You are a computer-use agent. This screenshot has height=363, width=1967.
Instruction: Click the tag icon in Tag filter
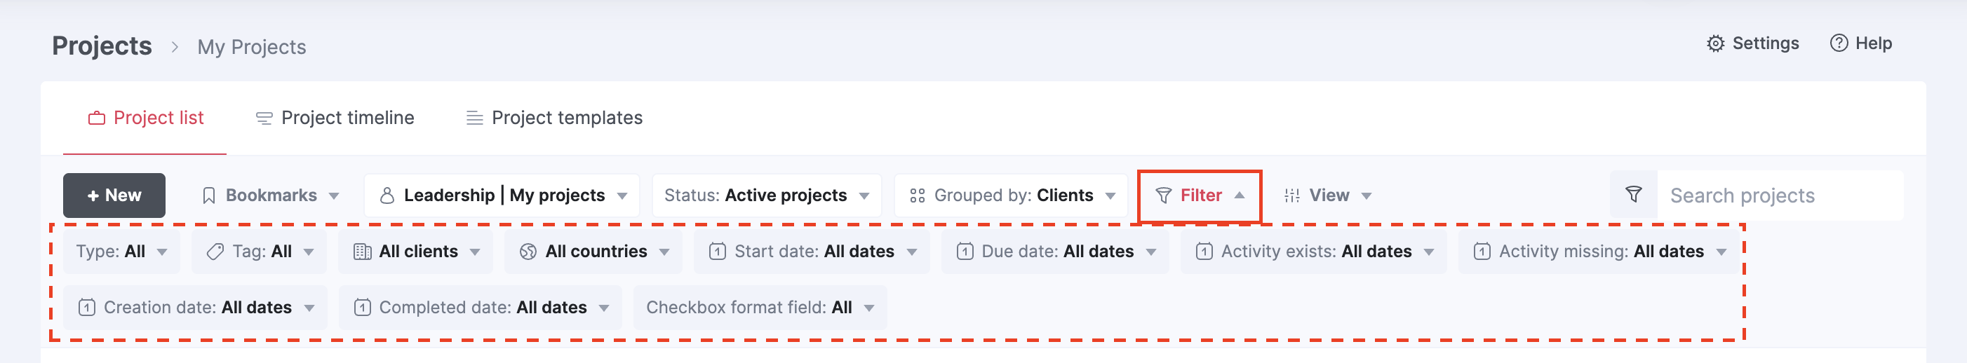pos(215,252)
